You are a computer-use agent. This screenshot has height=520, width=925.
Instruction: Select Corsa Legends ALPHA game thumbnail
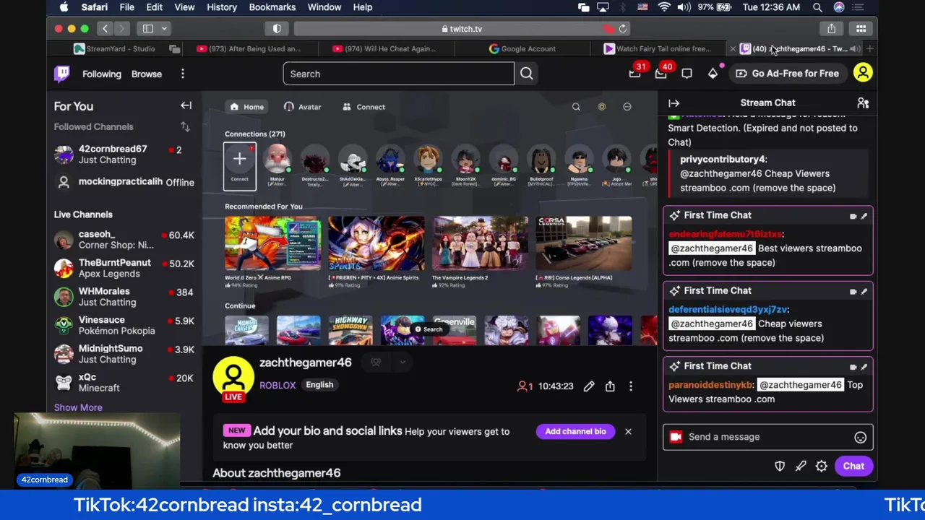(x=583, y=243)
